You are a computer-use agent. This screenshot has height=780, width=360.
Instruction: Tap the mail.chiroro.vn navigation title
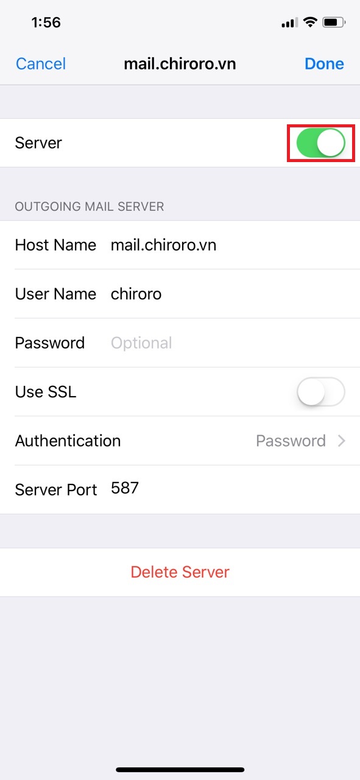click(x=180, y=63)
